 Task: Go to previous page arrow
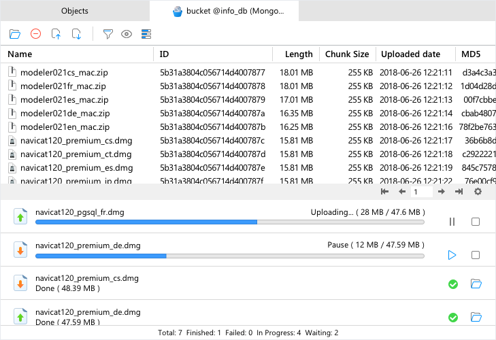coord(402,191)
